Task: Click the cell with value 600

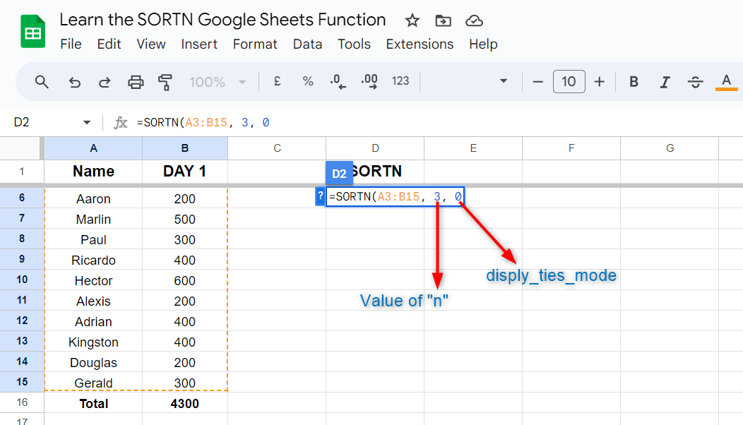Action: pyautogui.click(x=185, y=280)
